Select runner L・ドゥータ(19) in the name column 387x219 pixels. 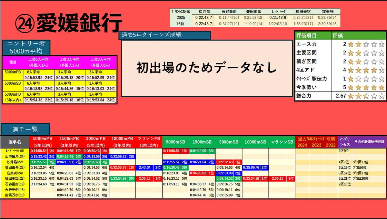pyautogui.click(x=15, y=151)
